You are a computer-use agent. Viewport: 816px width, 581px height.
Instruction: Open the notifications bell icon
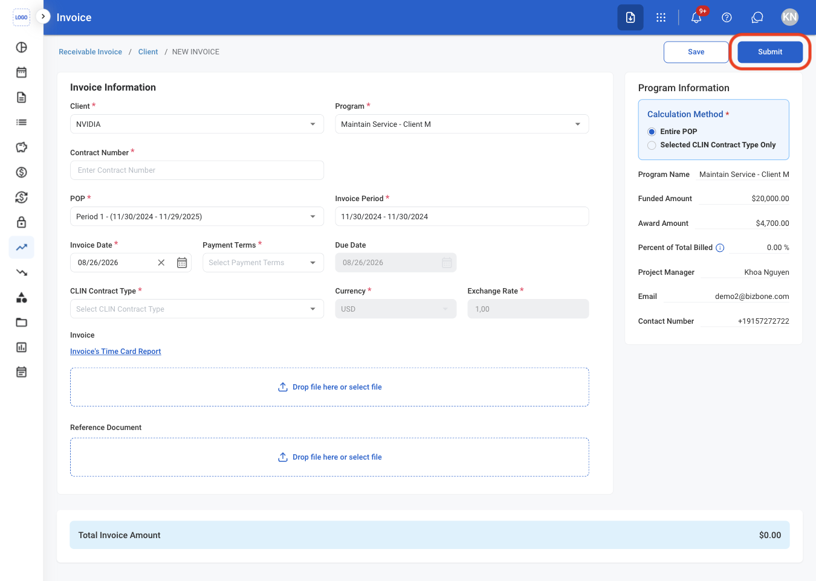point(696,18)
